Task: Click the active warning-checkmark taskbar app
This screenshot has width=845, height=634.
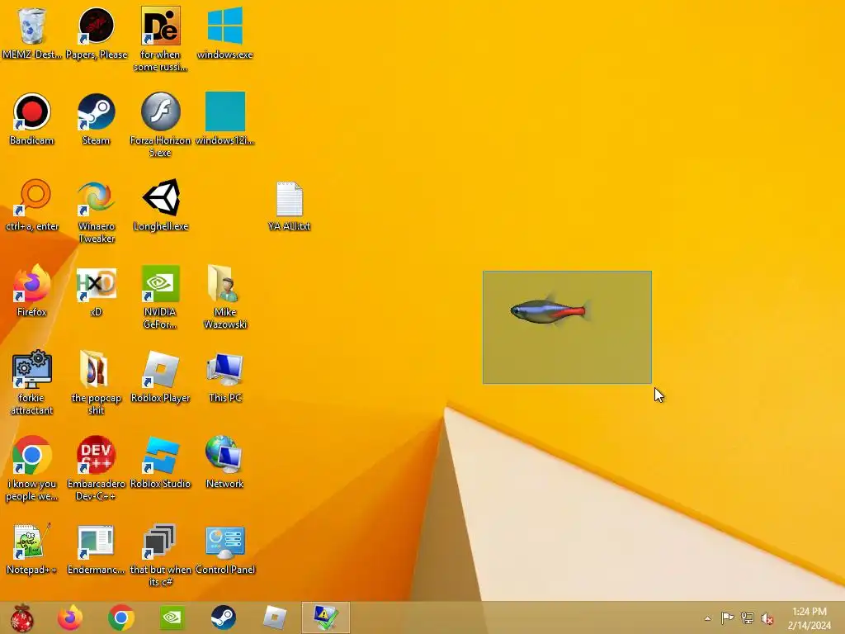Action: (x=325, y=617)
